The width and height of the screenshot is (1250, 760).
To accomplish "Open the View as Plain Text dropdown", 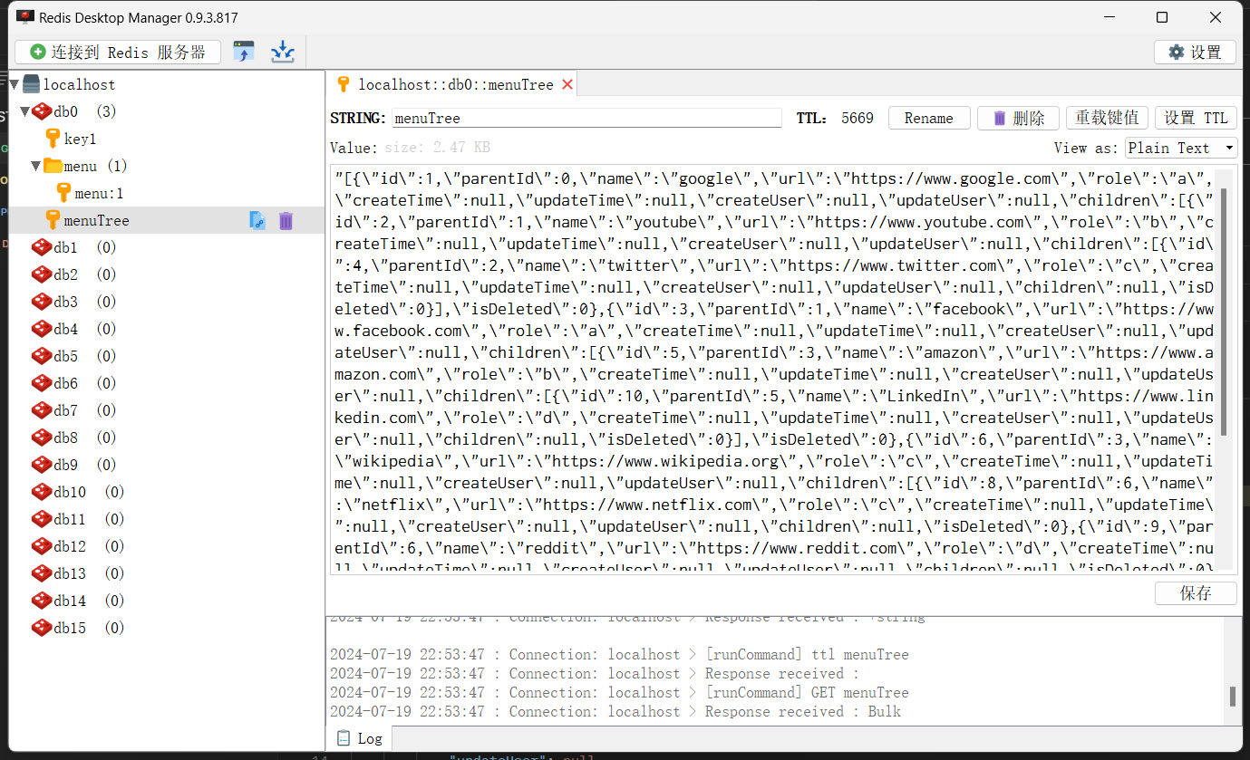I will (x=1181, y=148).
